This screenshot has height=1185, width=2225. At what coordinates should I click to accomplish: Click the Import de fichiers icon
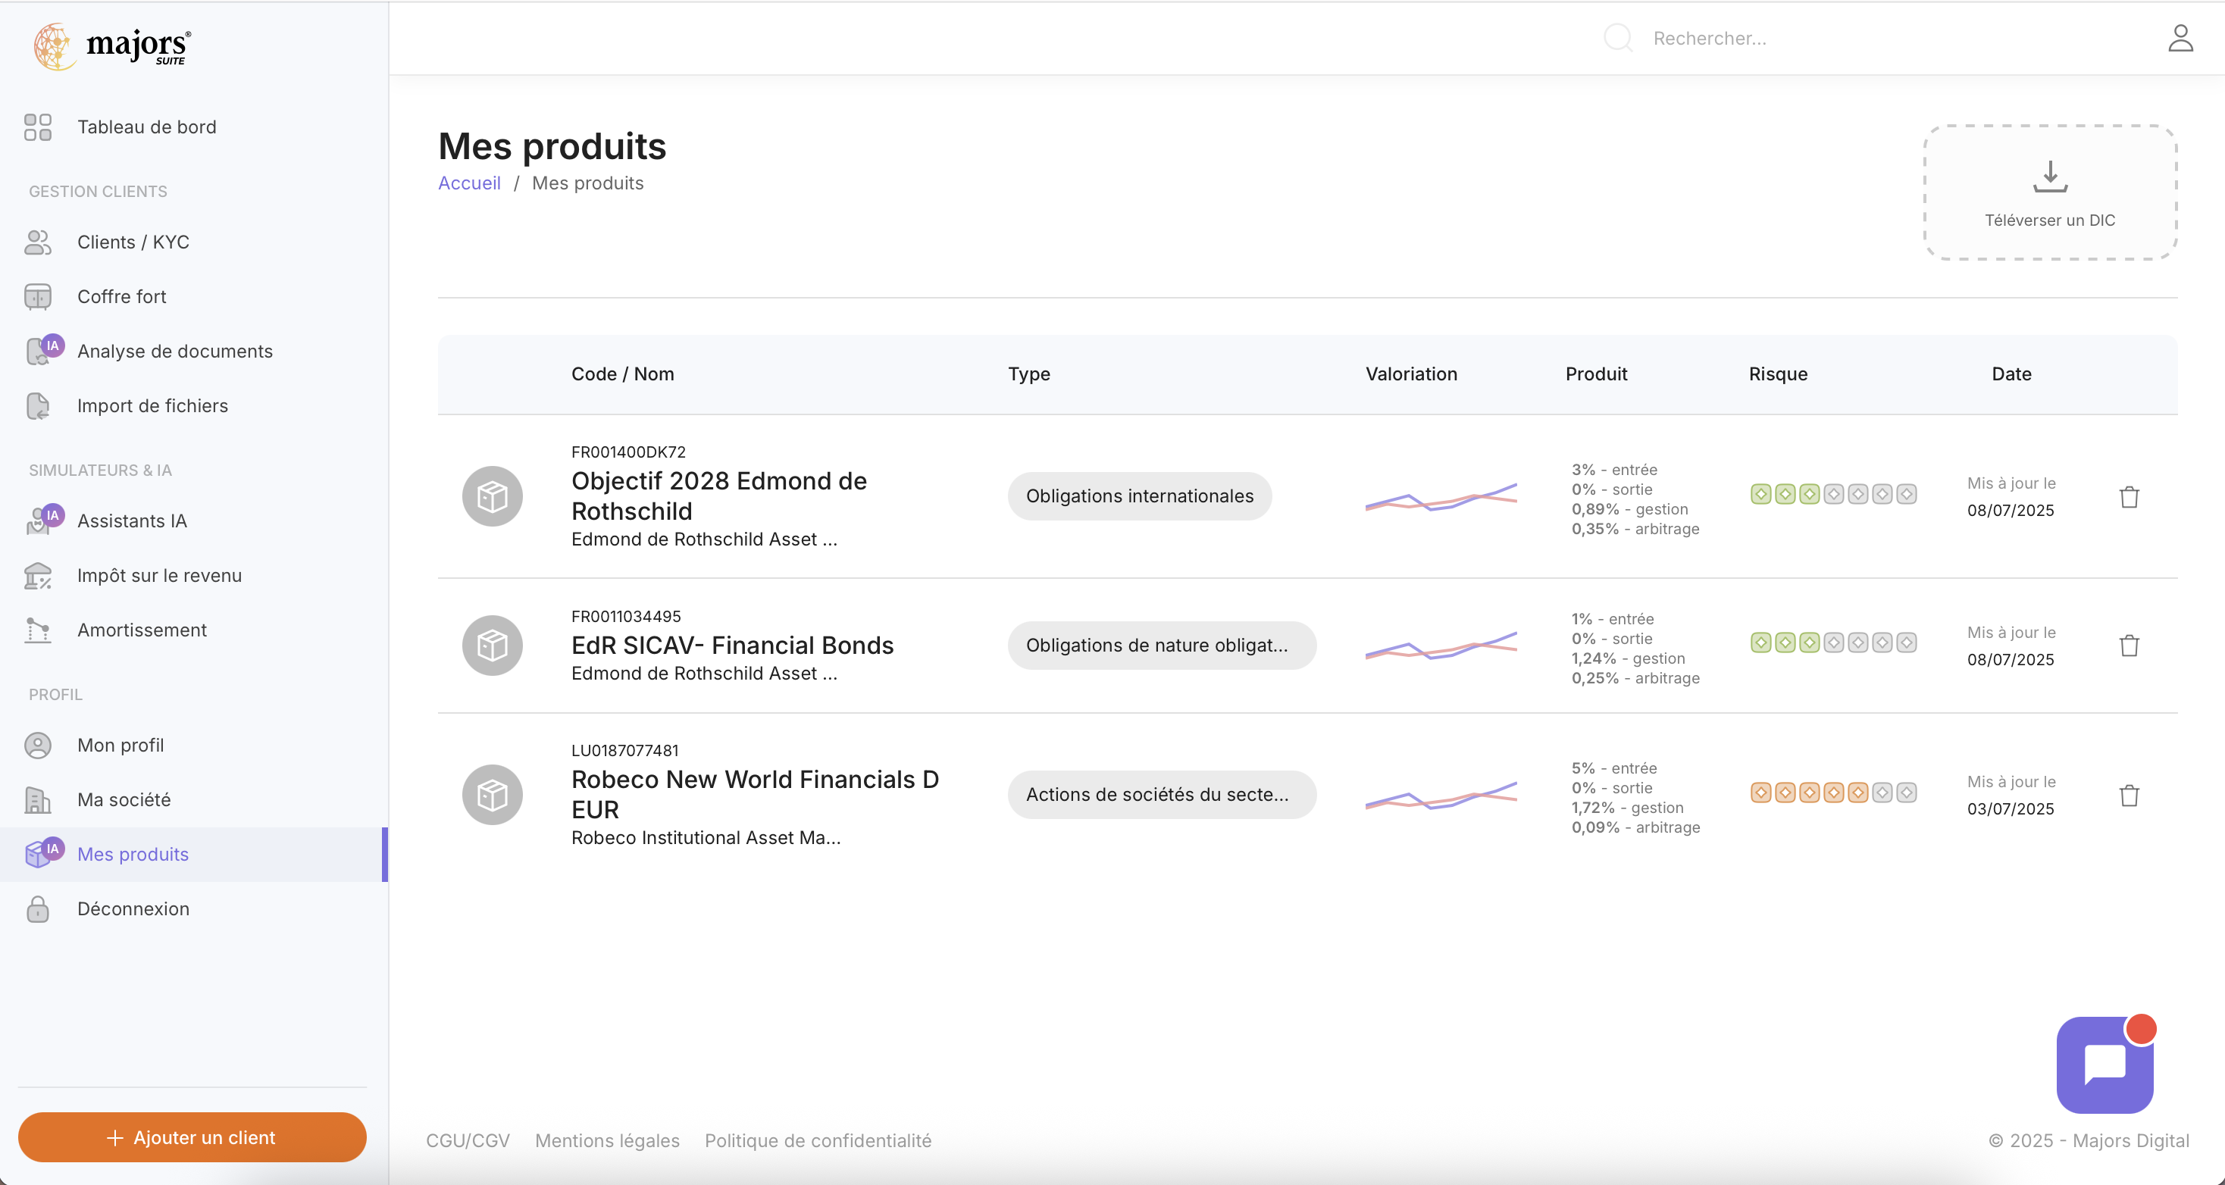coord(38,406)
